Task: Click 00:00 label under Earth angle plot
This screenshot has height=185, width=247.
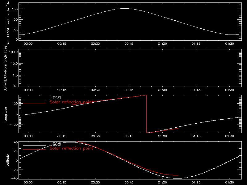Action: pyautogui.click(x=28, y=43)
